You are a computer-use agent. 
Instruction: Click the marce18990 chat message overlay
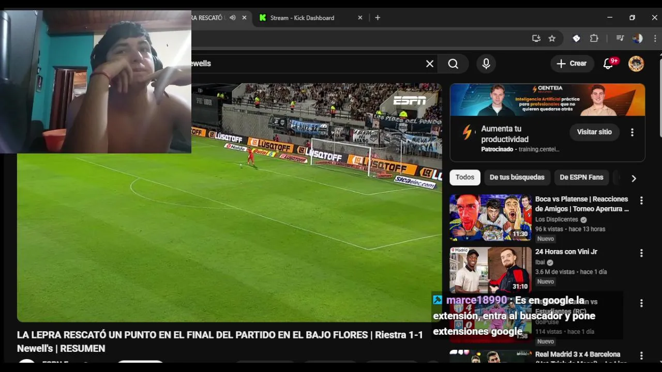pyautogui.click(x=526, y=316)
